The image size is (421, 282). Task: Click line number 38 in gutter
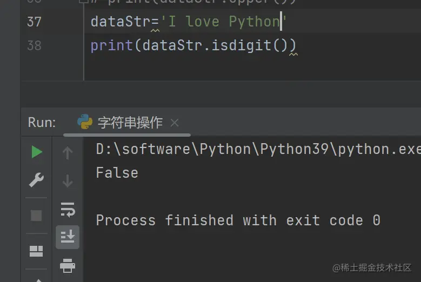click(34, 45)
